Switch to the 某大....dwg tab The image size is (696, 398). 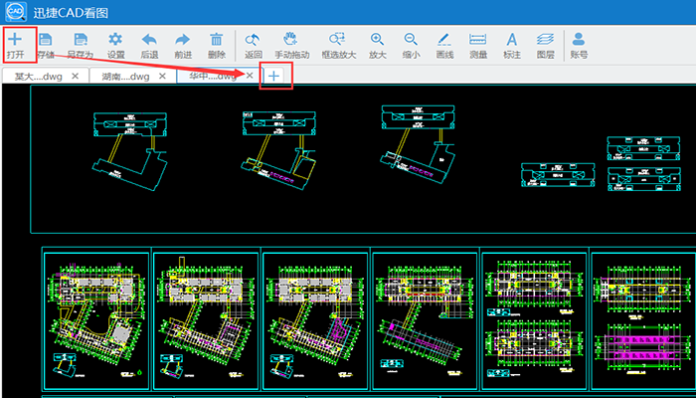[38, 77]
